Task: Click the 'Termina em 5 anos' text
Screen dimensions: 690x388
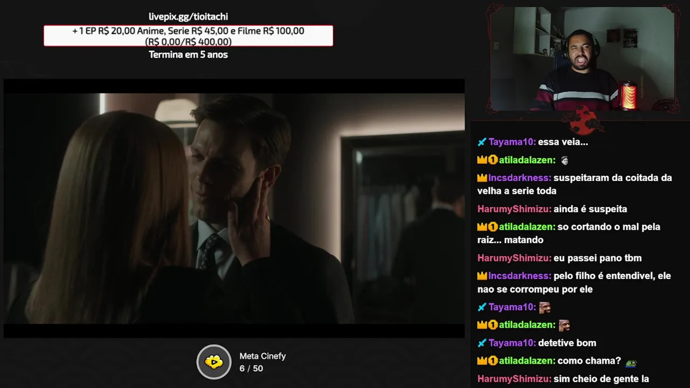Action: (188, 54)
